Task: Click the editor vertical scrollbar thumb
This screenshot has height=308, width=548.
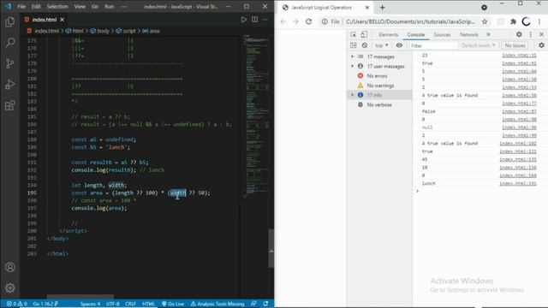Action: point(271,248)
